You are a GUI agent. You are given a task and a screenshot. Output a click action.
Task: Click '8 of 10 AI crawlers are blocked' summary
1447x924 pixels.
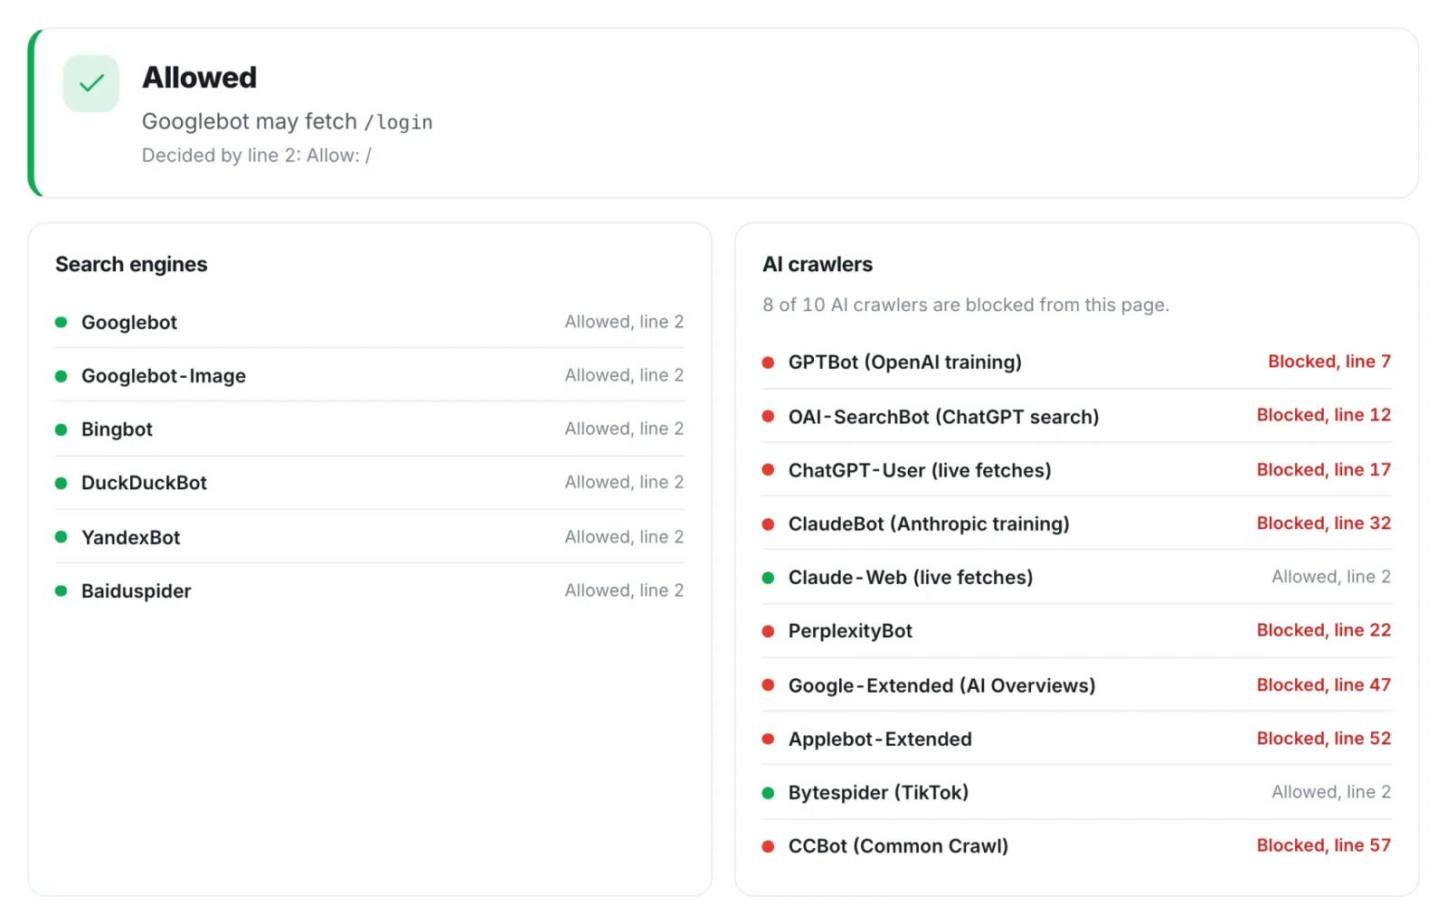coord(966,306)
